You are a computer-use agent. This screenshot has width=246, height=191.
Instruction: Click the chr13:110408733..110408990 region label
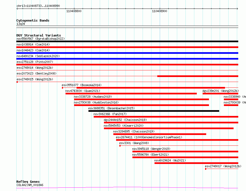(38, 6)
